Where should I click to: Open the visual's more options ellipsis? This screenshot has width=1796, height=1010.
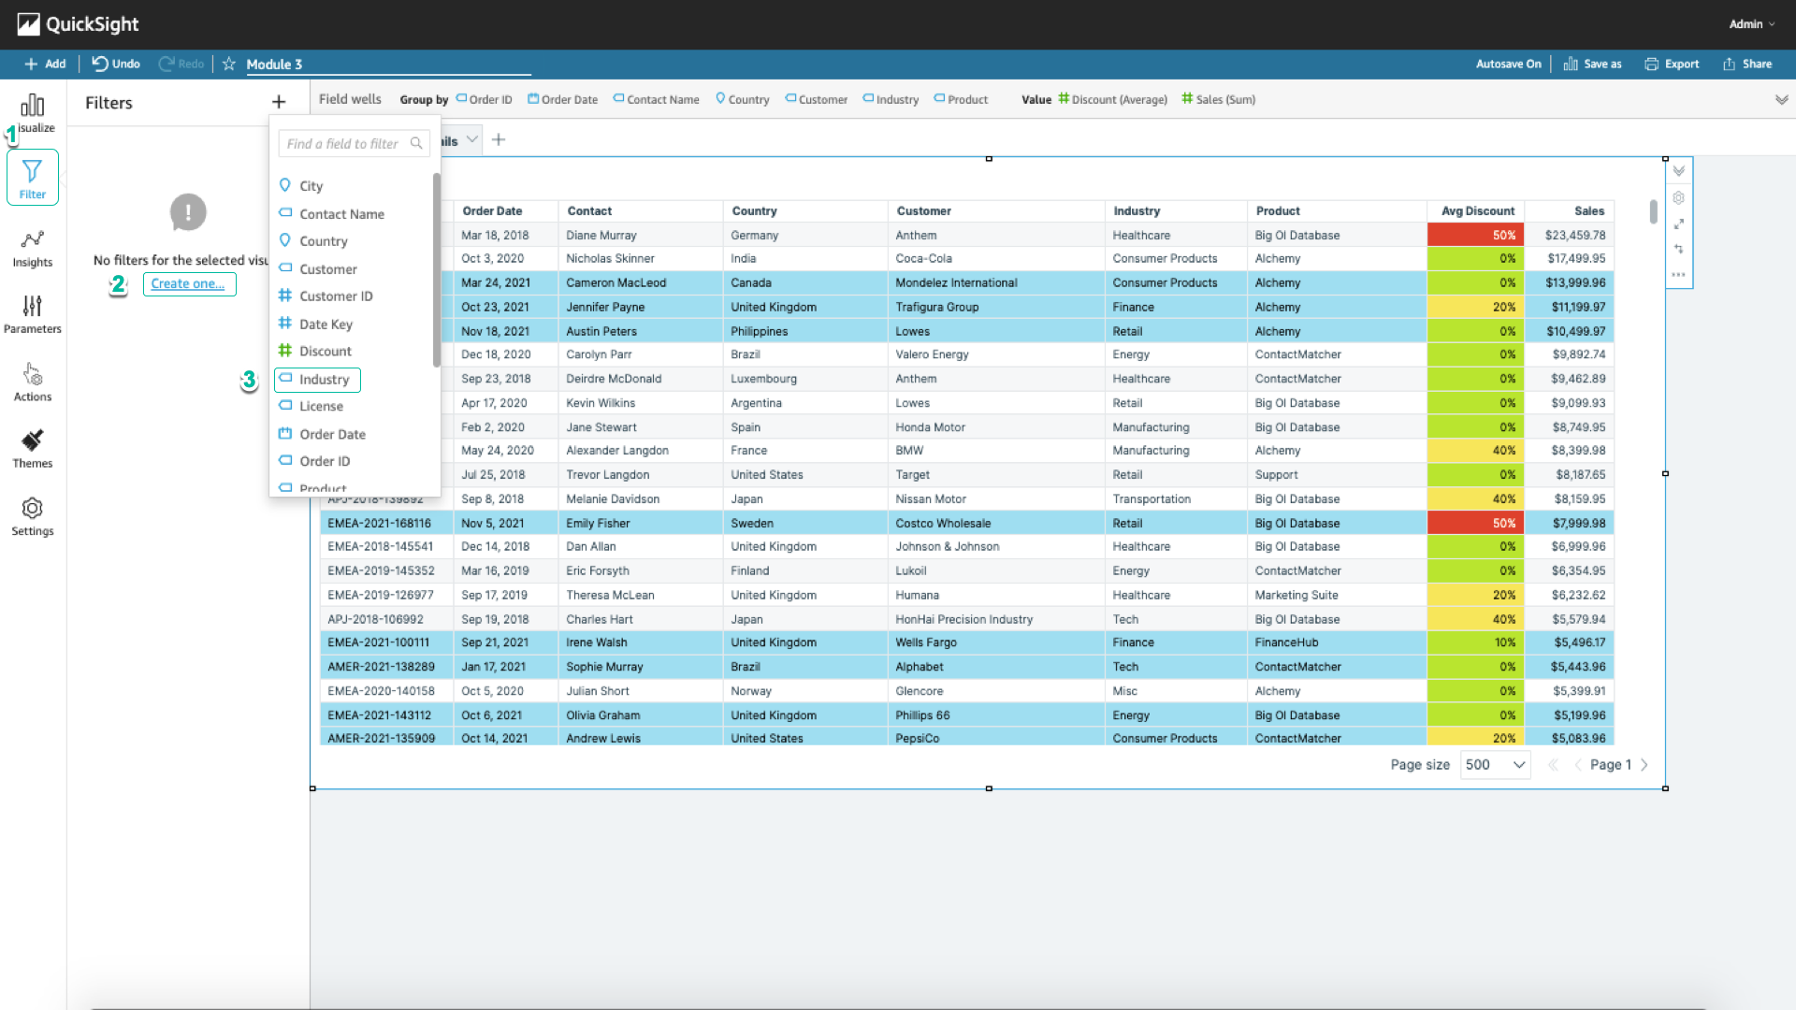pos(1679,275)
